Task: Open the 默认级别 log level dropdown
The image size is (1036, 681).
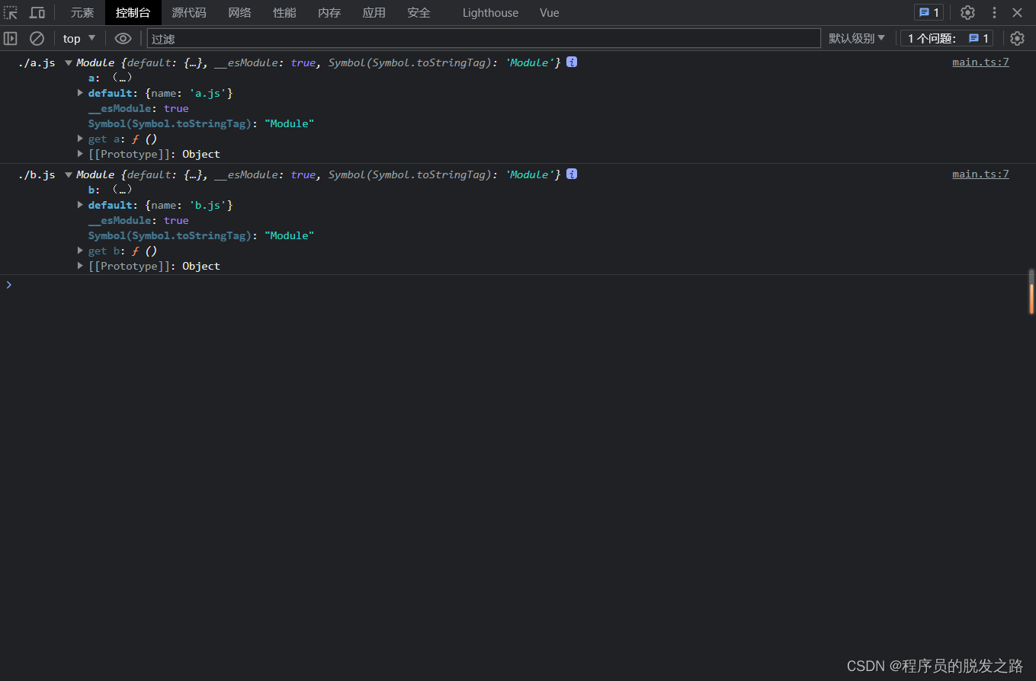Action: click(857, 38)
